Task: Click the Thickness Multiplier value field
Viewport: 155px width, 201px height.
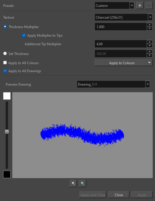Action: point(121,27)
